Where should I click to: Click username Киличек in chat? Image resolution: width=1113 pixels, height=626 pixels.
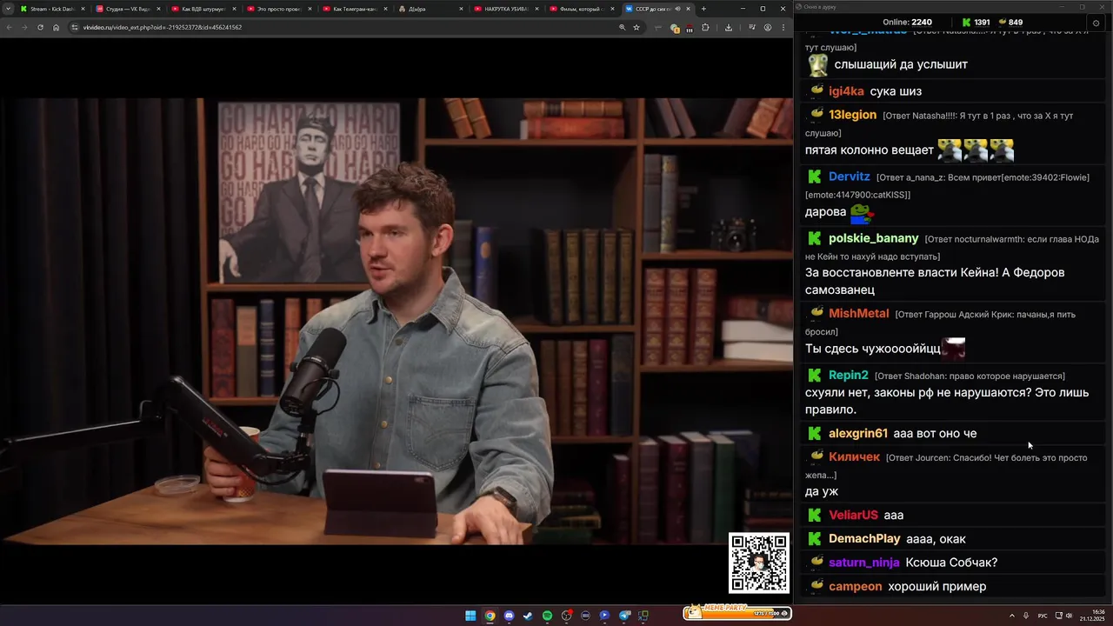click(854, 457)
